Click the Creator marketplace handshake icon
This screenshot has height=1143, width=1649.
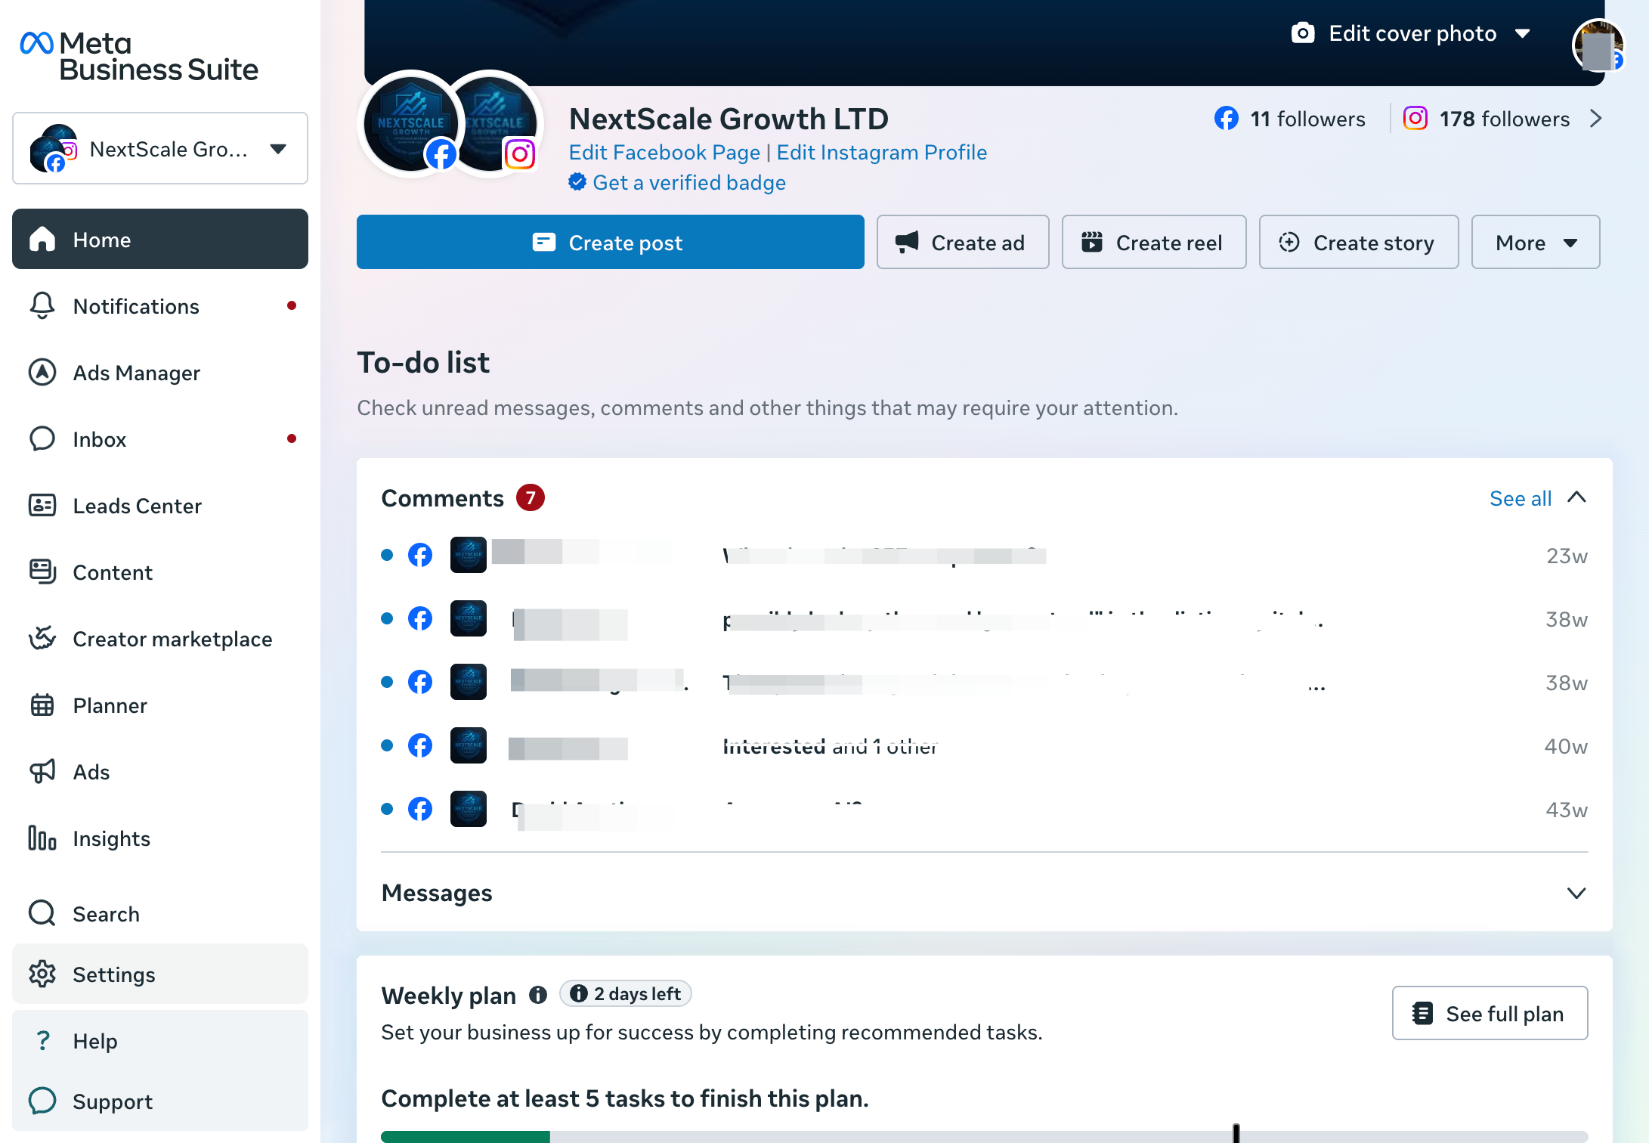42,639
